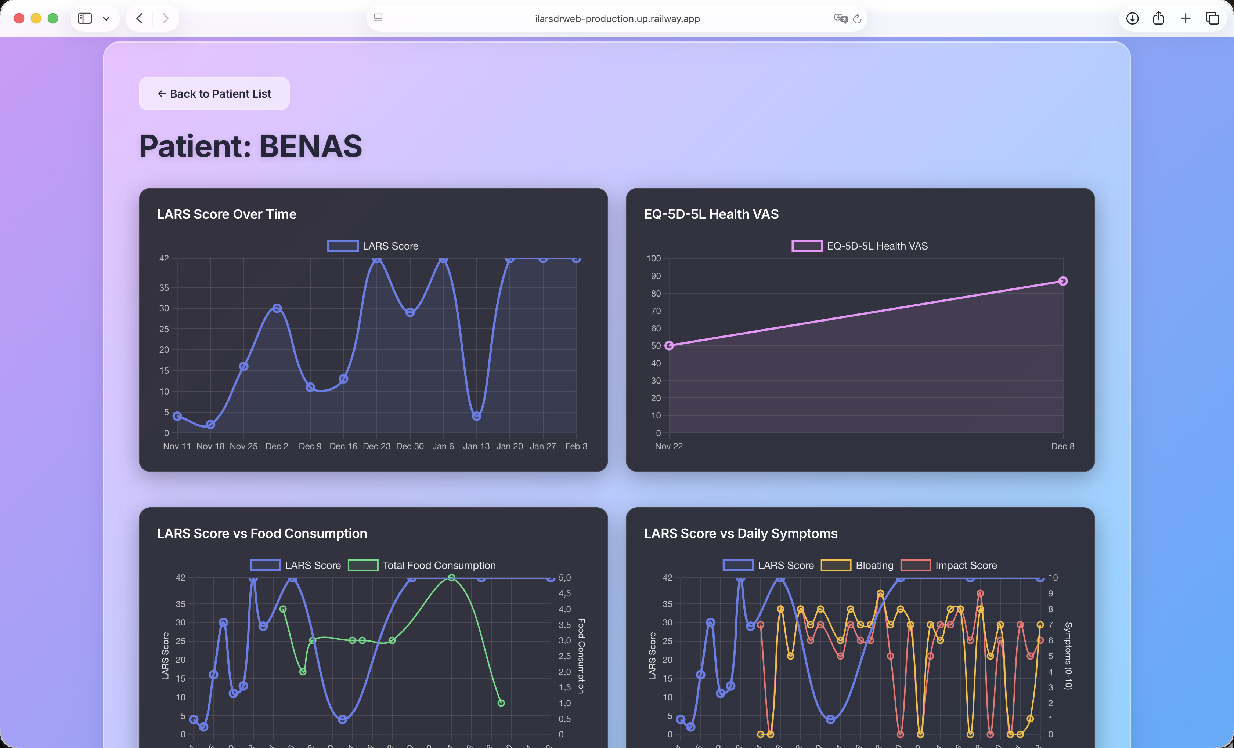Click Back to Patient List
This screenshot has height=748, width=1234.
[x=214, y=94]
